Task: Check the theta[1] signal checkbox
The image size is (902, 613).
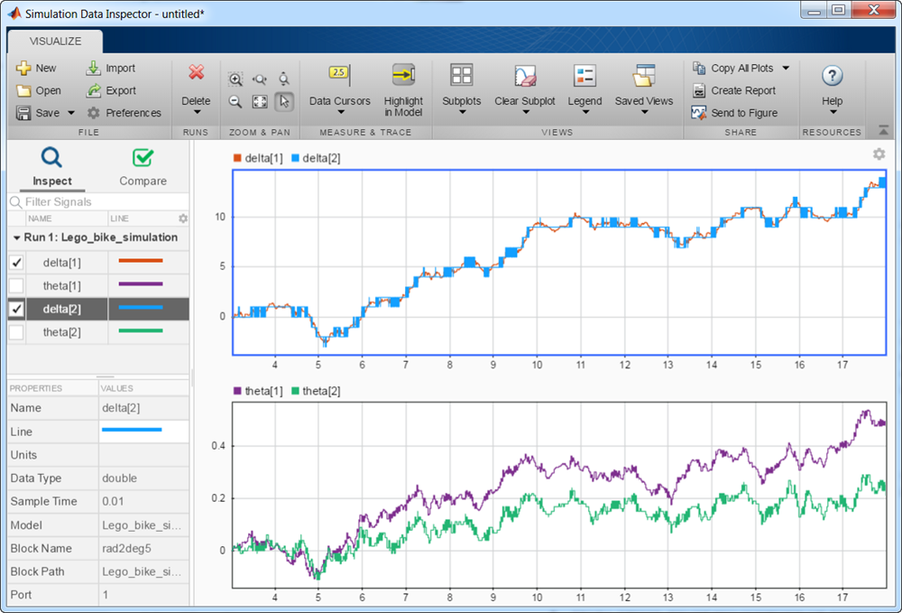Action: point(16,286)
